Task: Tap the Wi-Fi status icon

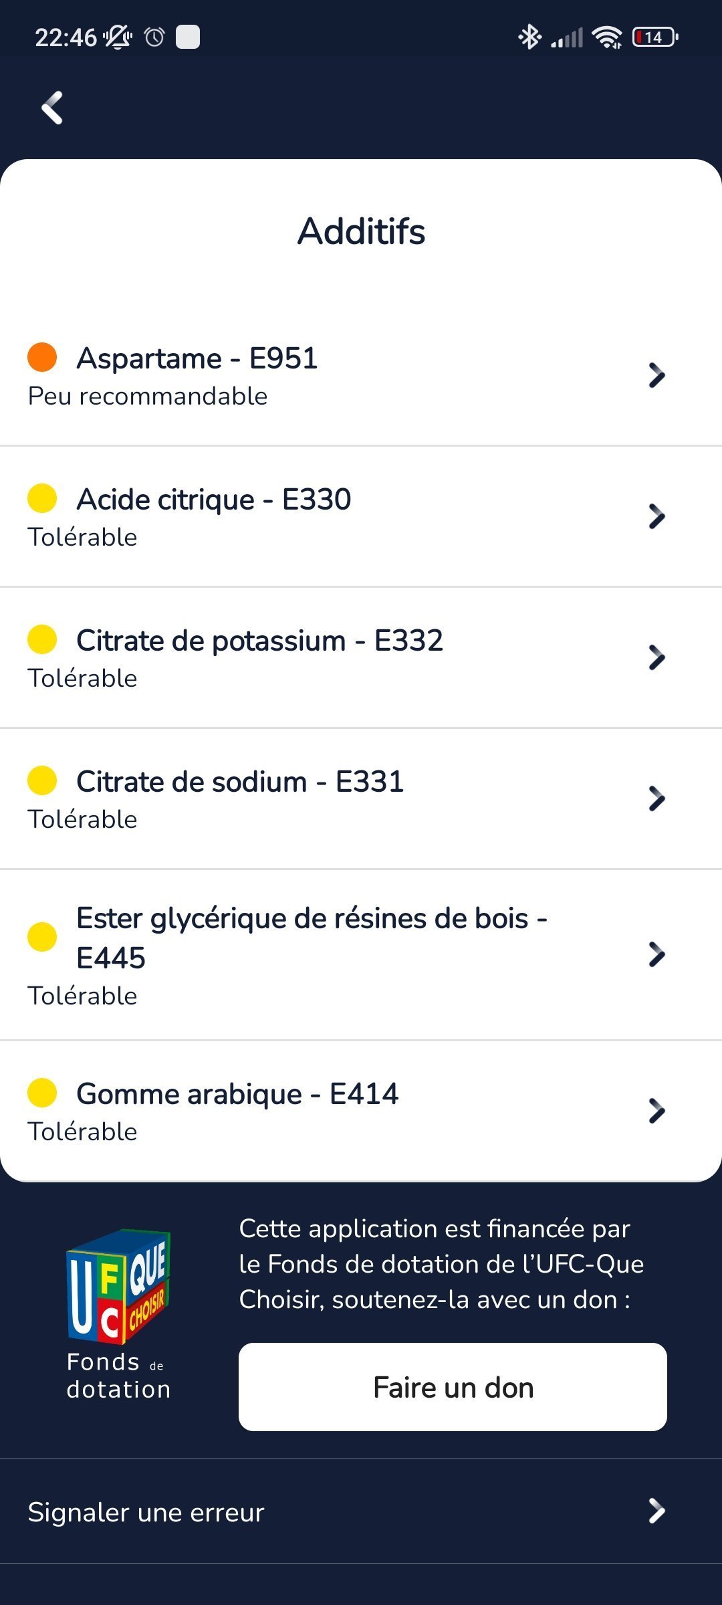Action: [x=607, y=37]
